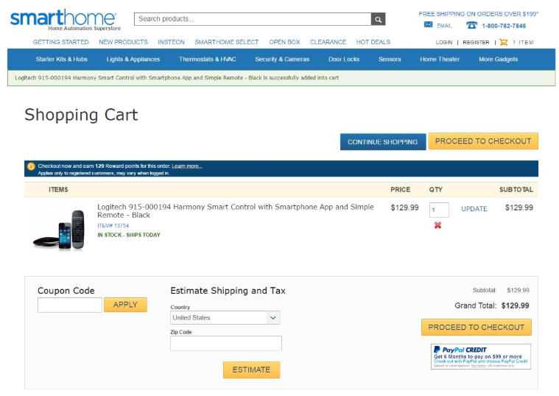The image size is (559, 396).
Task: Open the Starter Kits & Hubs menu
Action: point(62,60)
